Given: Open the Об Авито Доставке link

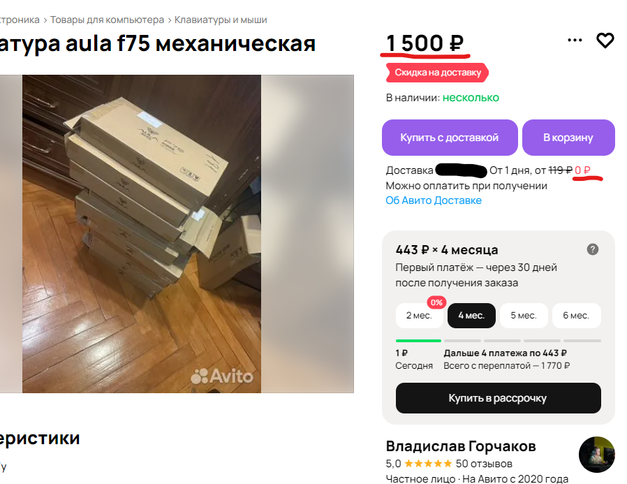Looking at the screenshot, I should point(434,200).
